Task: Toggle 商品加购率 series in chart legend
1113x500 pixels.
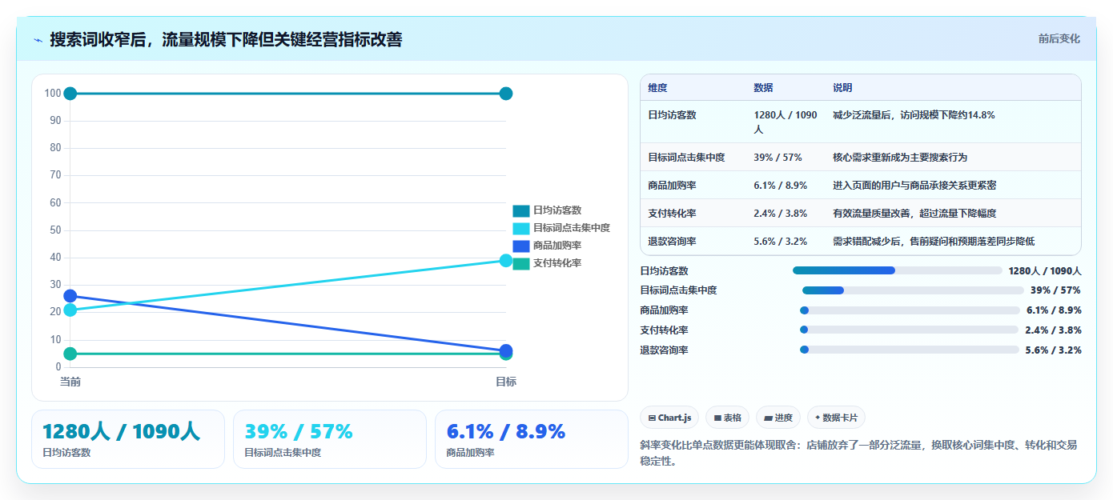Action: (547, 246)
